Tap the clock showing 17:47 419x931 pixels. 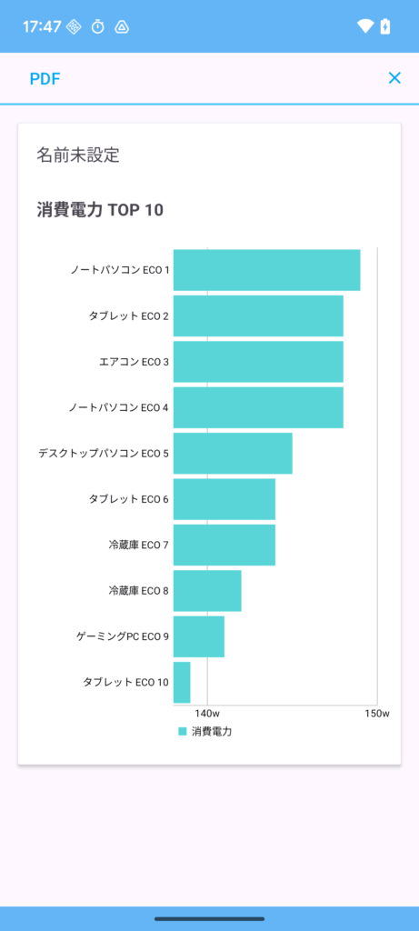pos(42,26)
